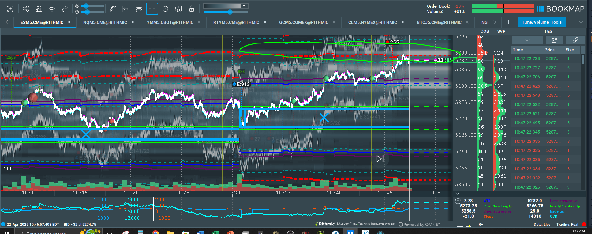Select the horizontal measure tool
This screenshot has width=592, height=234.
[126, 9]
